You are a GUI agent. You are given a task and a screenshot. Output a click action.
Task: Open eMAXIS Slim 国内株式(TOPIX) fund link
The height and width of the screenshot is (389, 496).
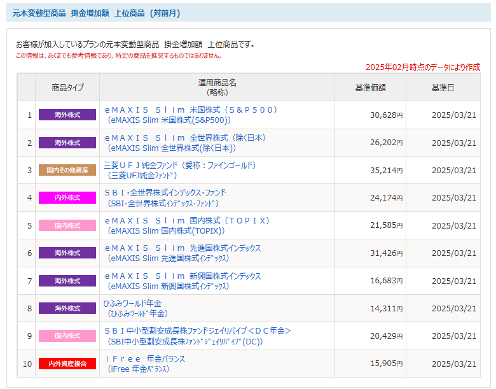pyautogui.click(x=187, y=225)
